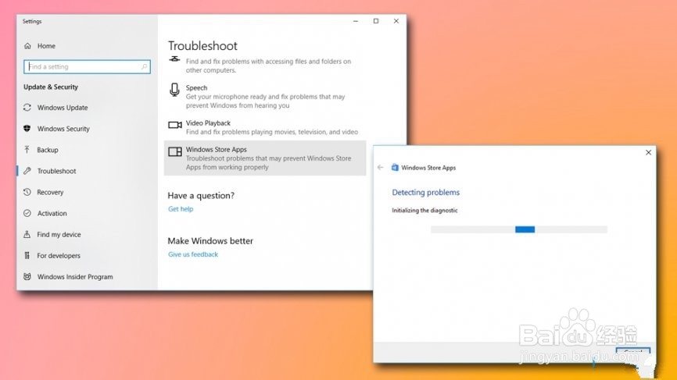The height and width of the screenshot is (380, 677).
Task: Click the Windows Security shield icon
Action: click(x=27, y=129)
